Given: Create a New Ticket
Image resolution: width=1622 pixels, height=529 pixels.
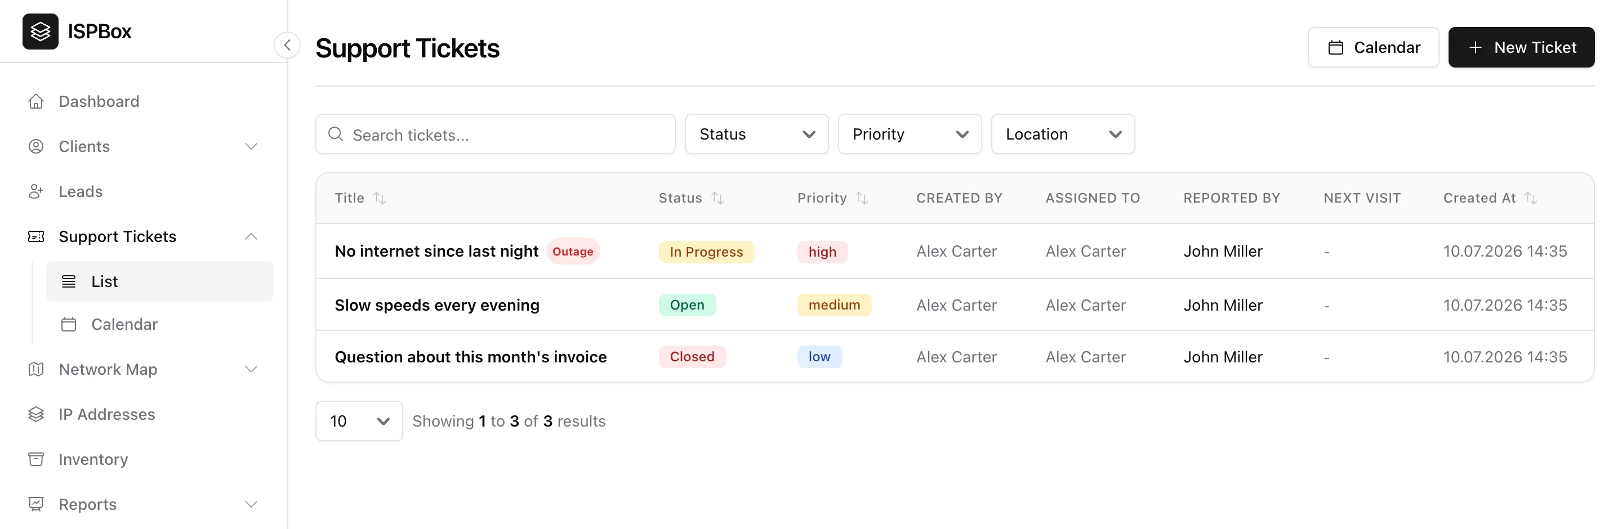Looking at the screenshot, I should pos(1521,48).
